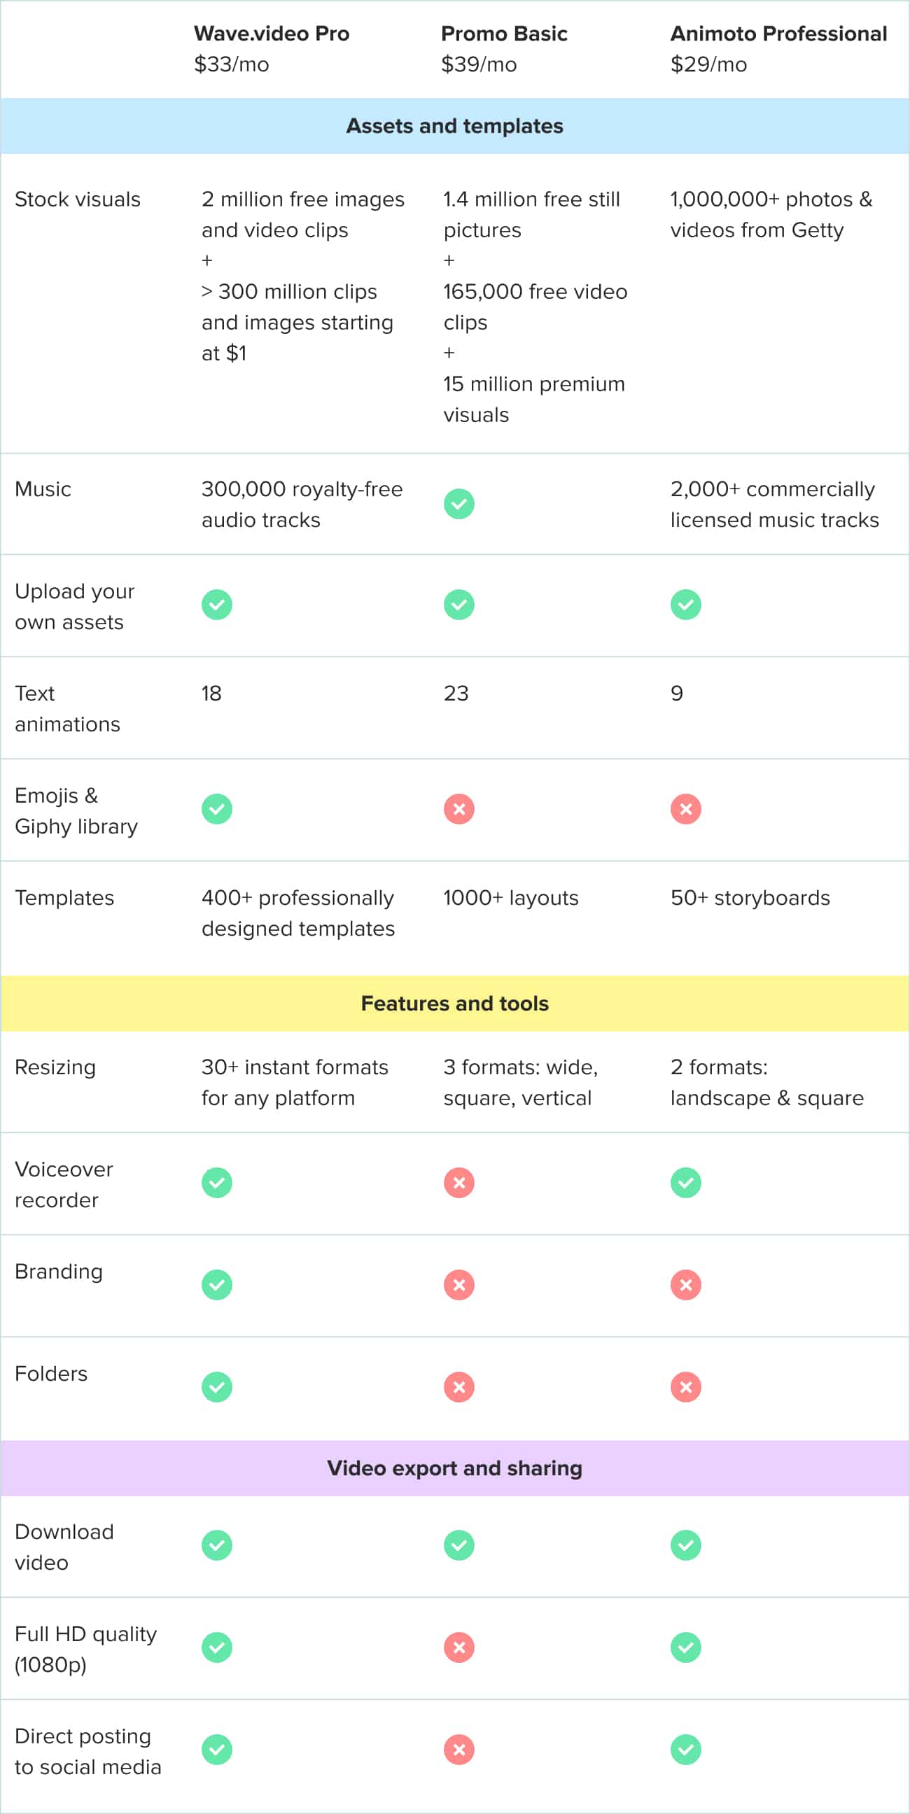Click the Animoto Professional column heading
910x1814 pixels.
[778, 33]
